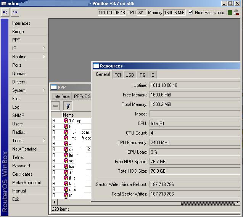The width and height of the screenshot is (243, 218).
Task: Click the PPP window title icon
Action: pyautogui.click(x=54, y=87)
